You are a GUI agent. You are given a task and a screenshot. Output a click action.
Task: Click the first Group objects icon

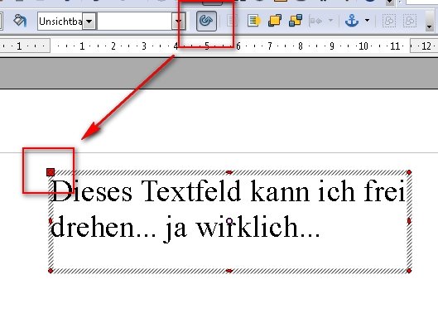389,21
